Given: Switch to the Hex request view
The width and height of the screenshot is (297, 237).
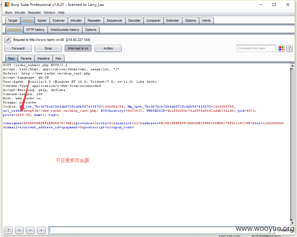Looking at the screenshot, I should click(x=58, y=58).
